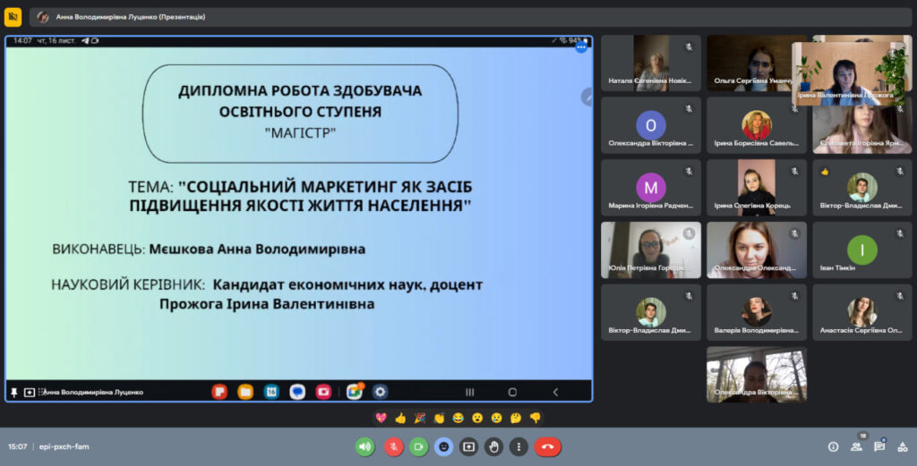Image resolution: width=917 pixels, height=466 pixels.
Task: Open more options three-dot menu in toolbar
Action: point(518,446)
